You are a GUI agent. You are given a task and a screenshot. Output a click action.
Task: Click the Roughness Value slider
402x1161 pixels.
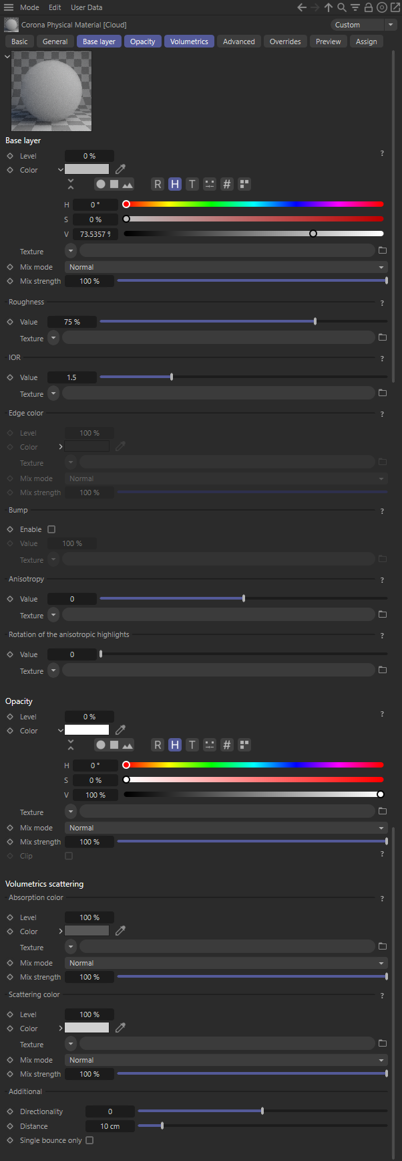point(244,322)
